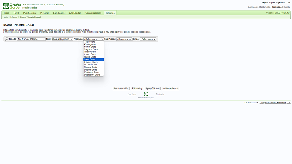Viewport: 292px width, 164px height.
Task: Click the Grades Garden copyright link
Action: pos(277,103)
